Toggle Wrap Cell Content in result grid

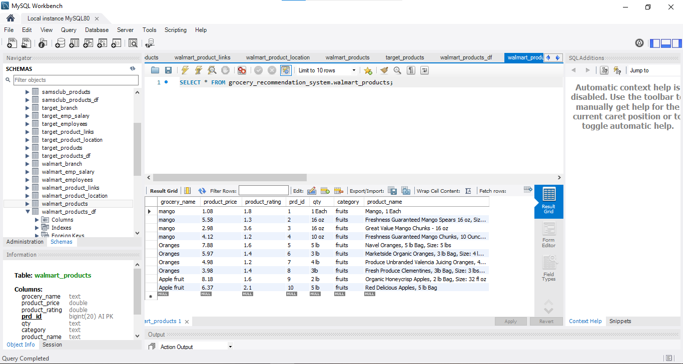(x=468, y=190)
